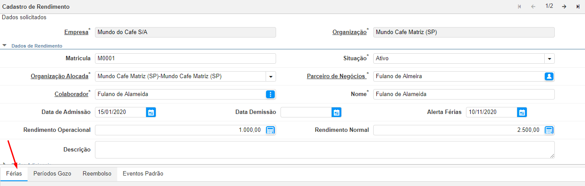
Task: Click into the Descrição text area
Action: [x=324, y=149]
